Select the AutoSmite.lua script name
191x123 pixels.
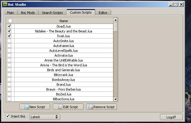tap(63, 41)
